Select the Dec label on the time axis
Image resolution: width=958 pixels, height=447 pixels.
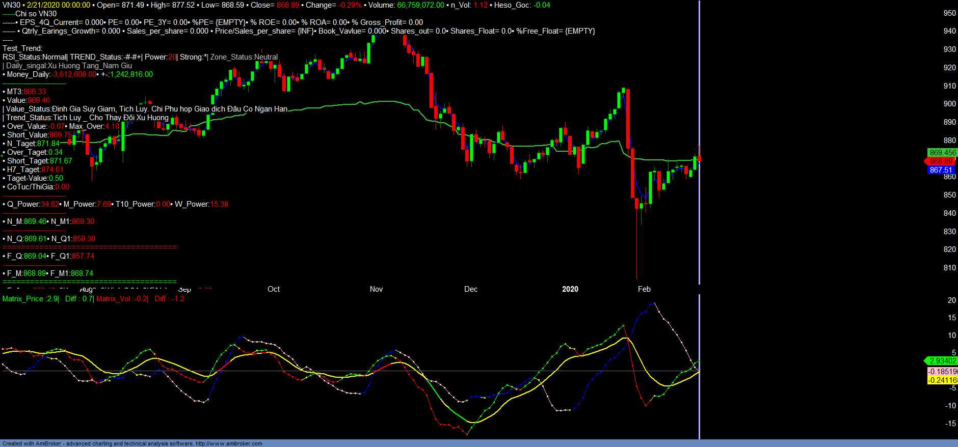click(x=471, y=289)
